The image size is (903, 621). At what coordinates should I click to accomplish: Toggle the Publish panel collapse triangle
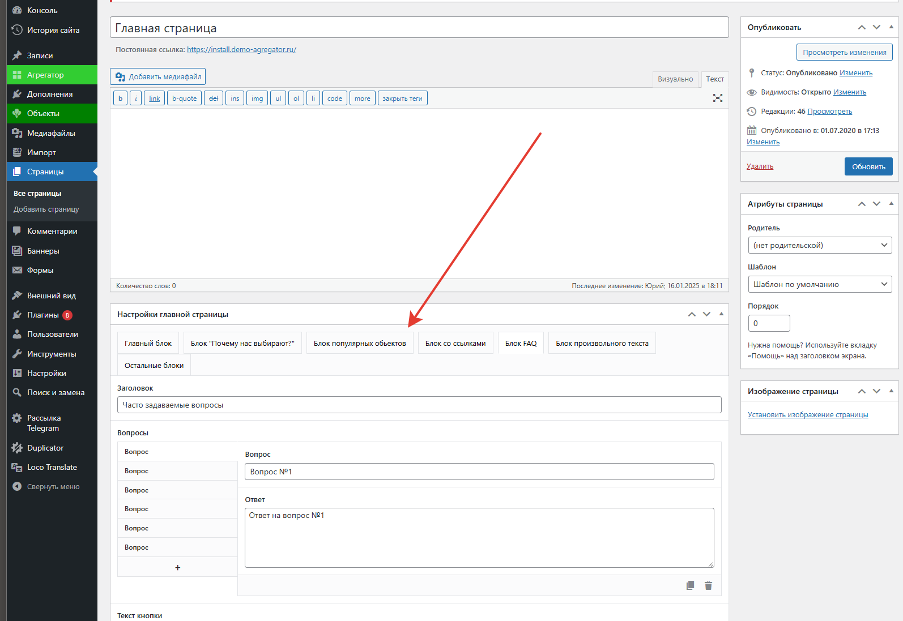coord(891,27)
